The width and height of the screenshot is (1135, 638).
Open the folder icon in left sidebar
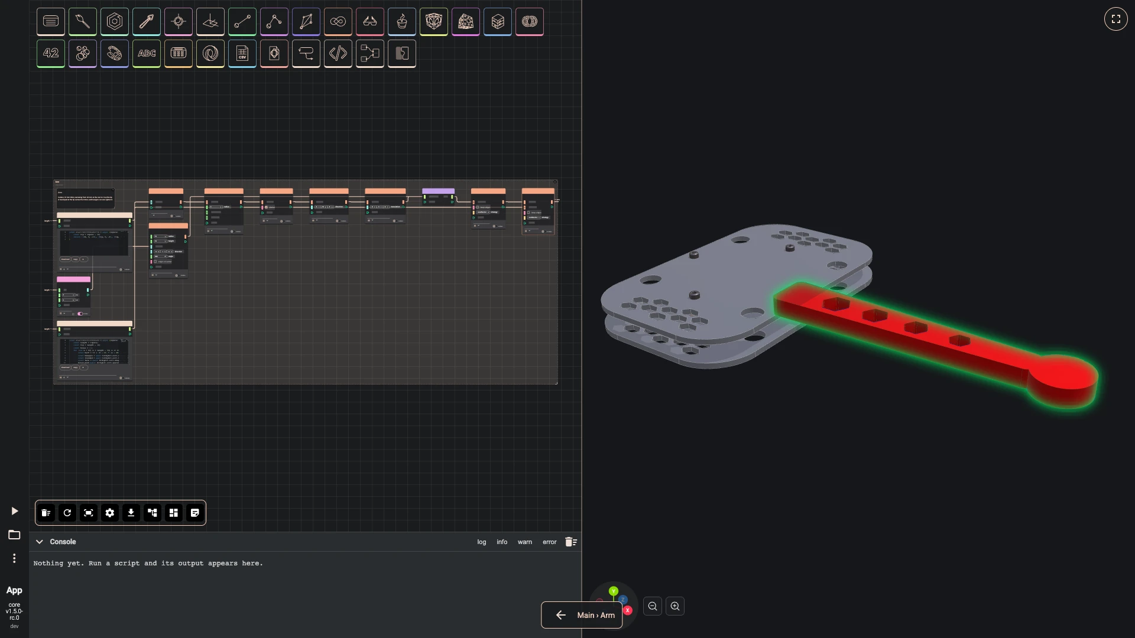pyautogui.click(x=14, y=535)
